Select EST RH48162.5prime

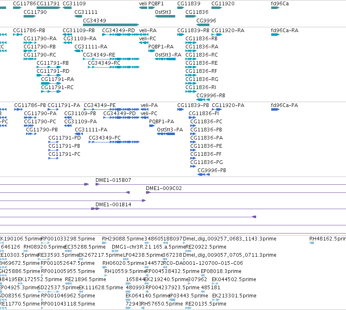tap(327, 239)
